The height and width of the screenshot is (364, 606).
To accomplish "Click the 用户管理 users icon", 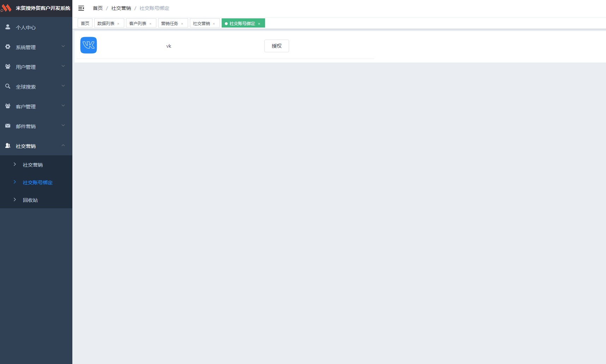I will point(8,66).
